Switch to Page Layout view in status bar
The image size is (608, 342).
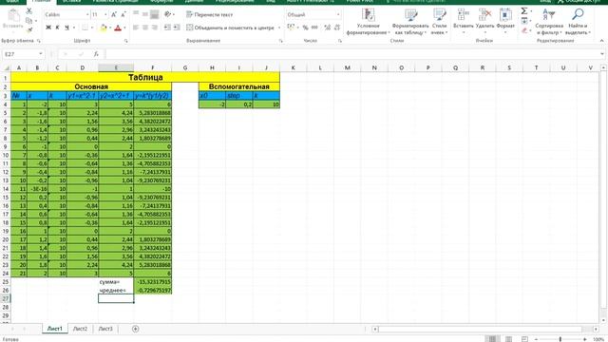[x=508, y=339]
